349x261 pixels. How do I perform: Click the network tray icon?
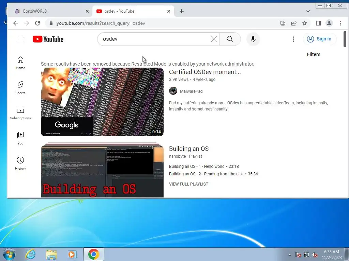(306, 255)
